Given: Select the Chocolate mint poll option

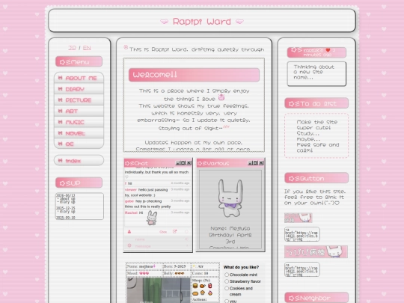Looking at the screenshot, I should 227,275.
